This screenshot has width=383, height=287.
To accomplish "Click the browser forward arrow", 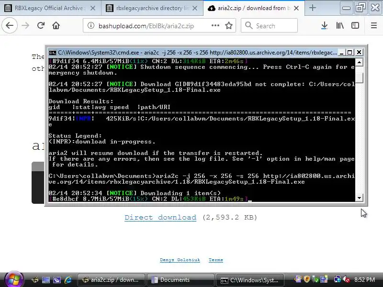I will 25,25.
